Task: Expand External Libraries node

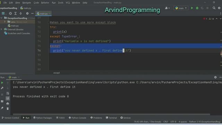Action: pyautogui.click(x=1, y=29)
